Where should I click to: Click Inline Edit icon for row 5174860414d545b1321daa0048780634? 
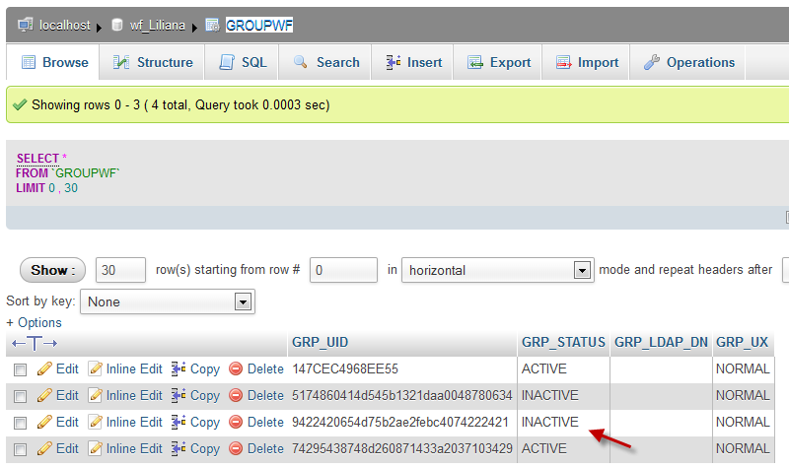[96, 395]
